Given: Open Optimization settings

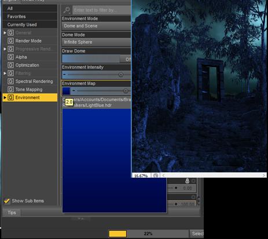Looking at the screenshot, I should point(27,65).
